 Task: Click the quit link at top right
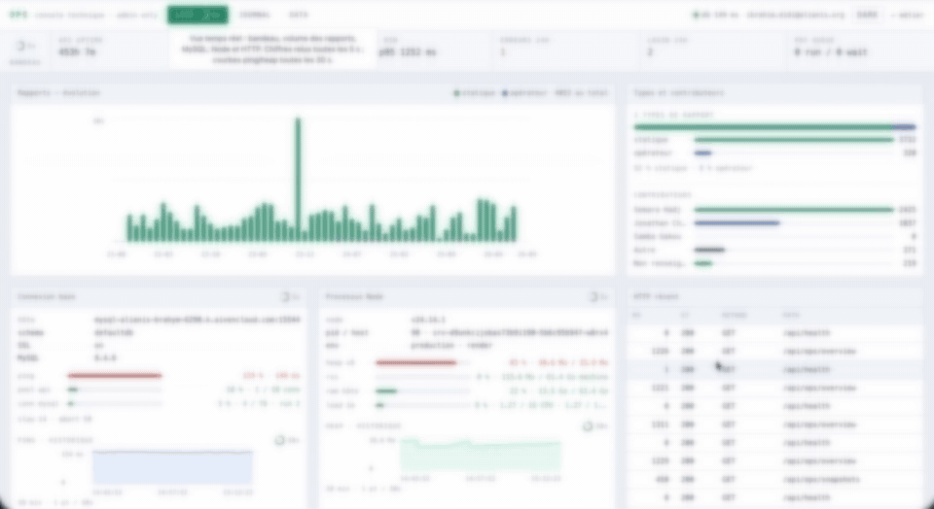point(907,15)
